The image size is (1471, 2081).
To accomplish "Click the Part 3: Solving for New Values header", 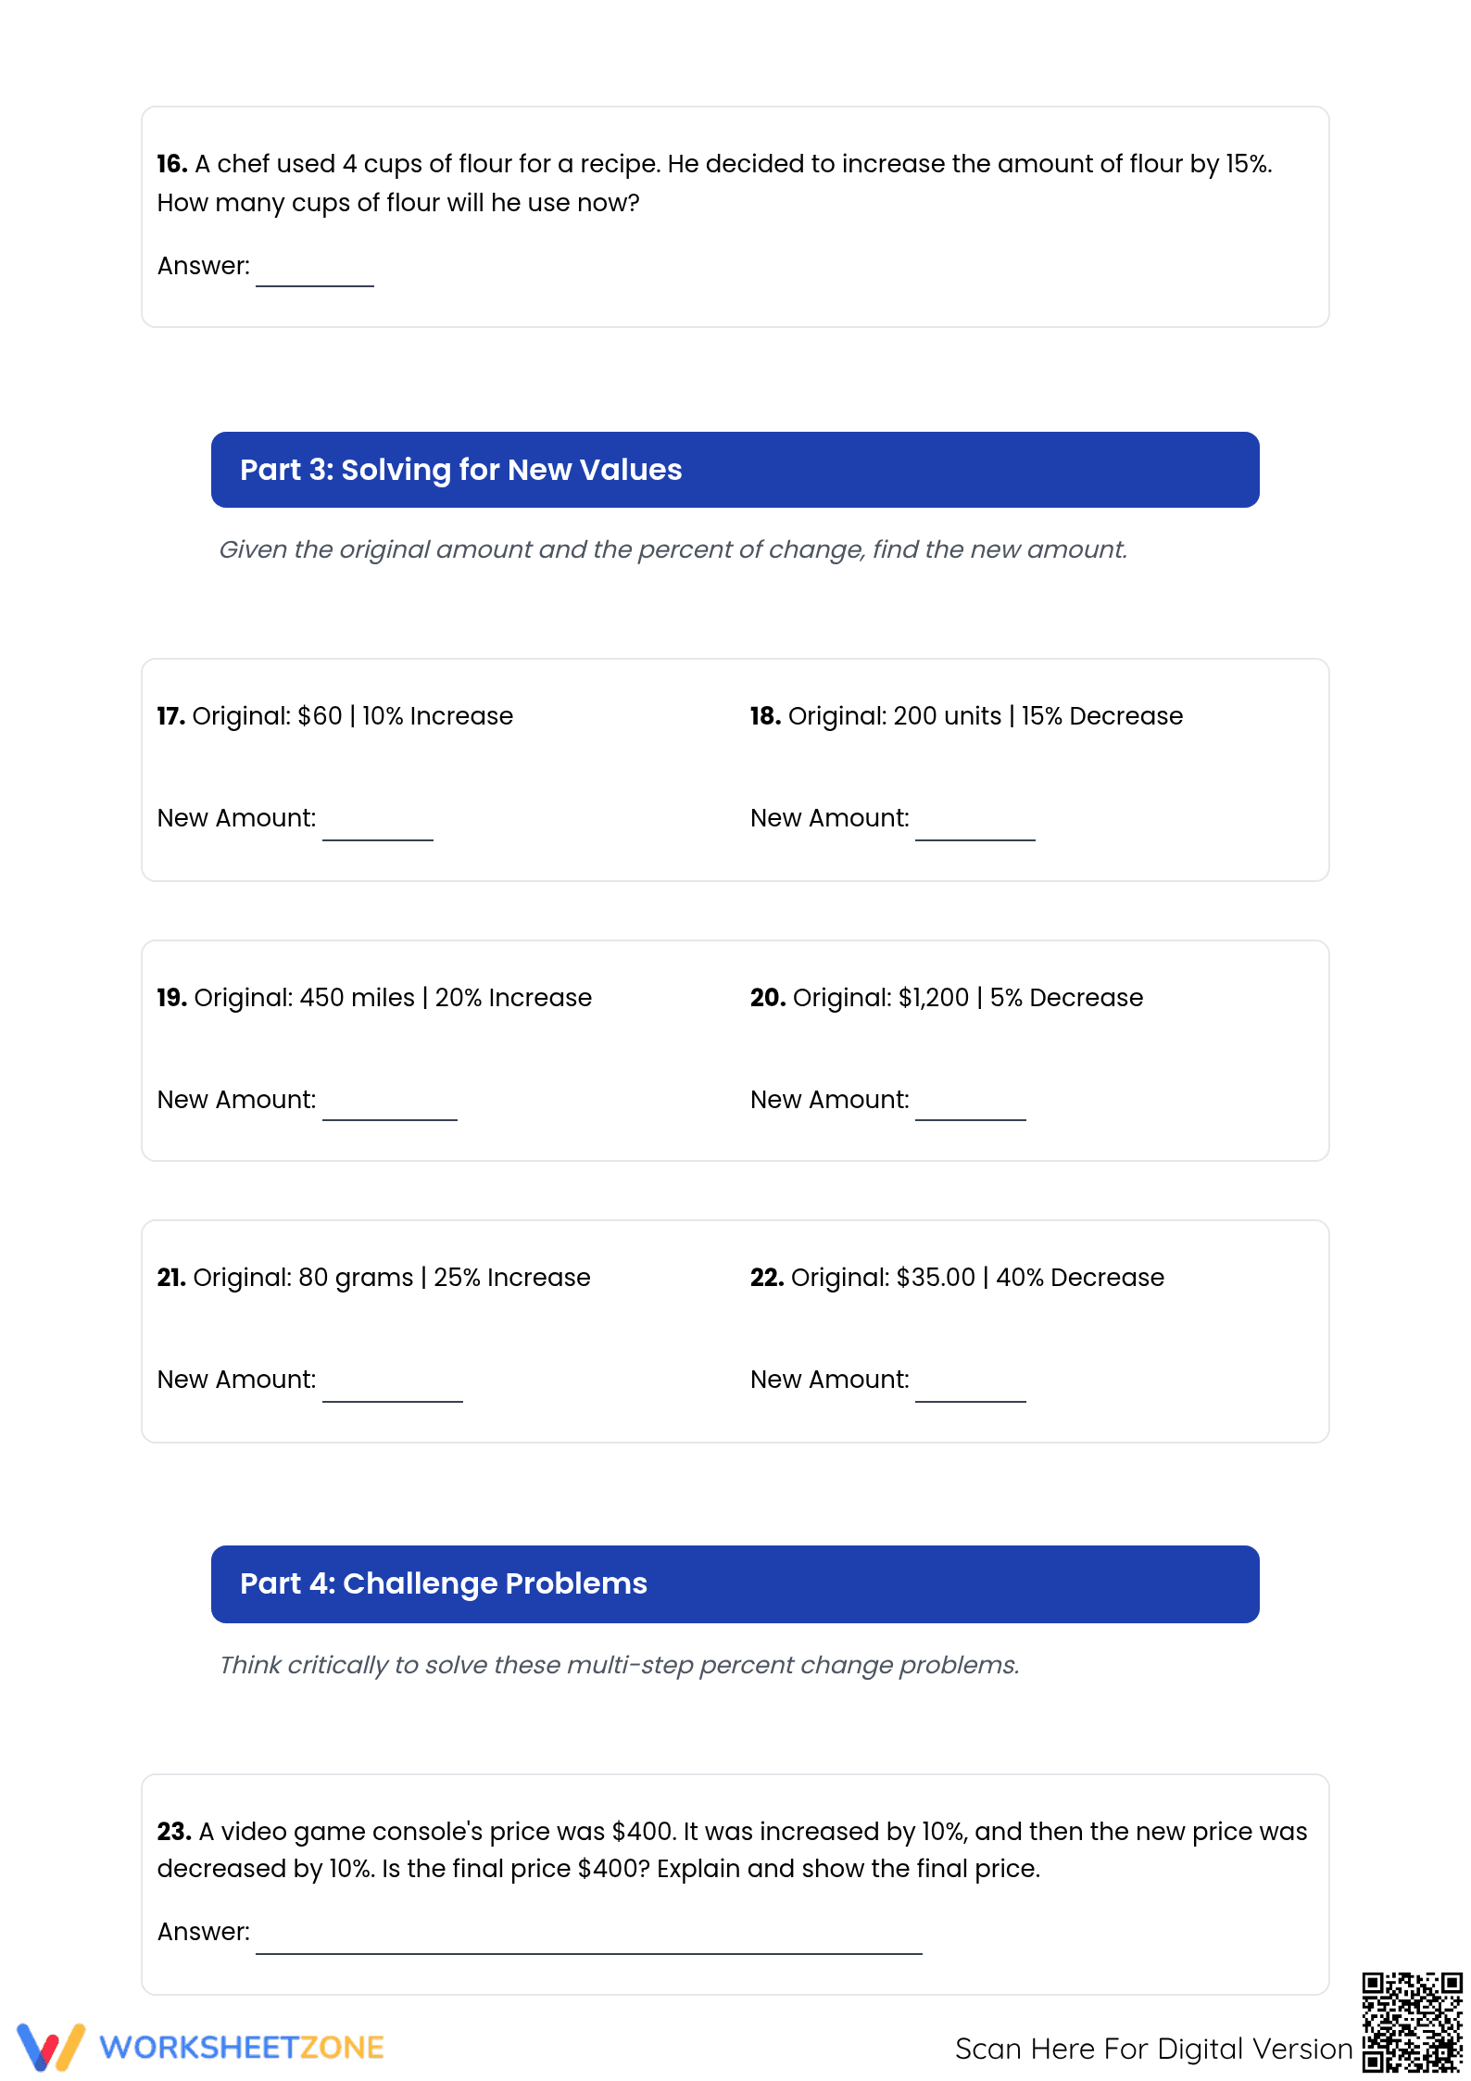I will (735, 470).
